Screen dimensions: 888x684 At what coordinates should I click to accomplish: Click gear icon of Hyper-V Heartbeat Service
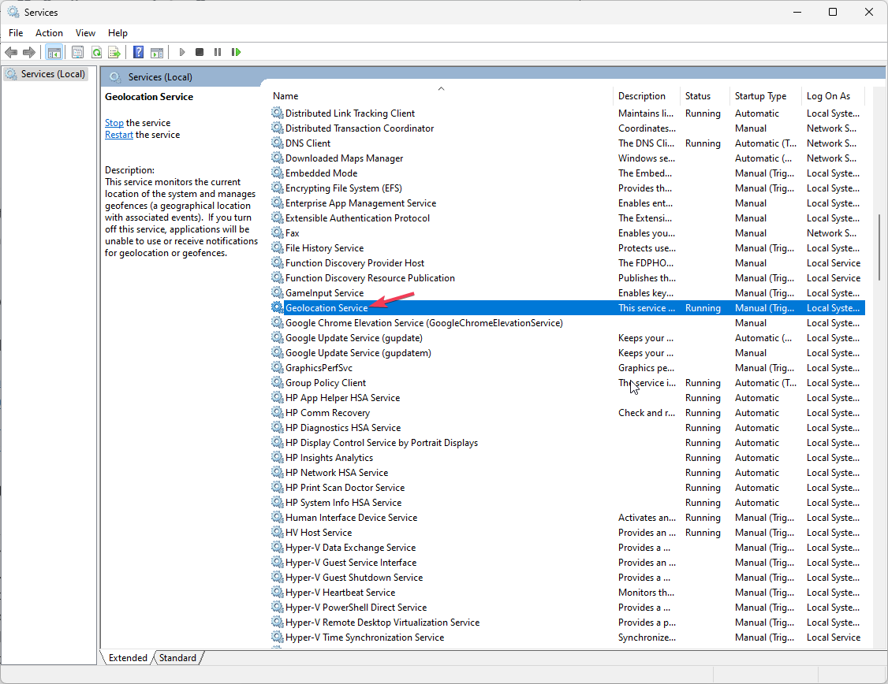pyautogui.click(x=277, y=593)
